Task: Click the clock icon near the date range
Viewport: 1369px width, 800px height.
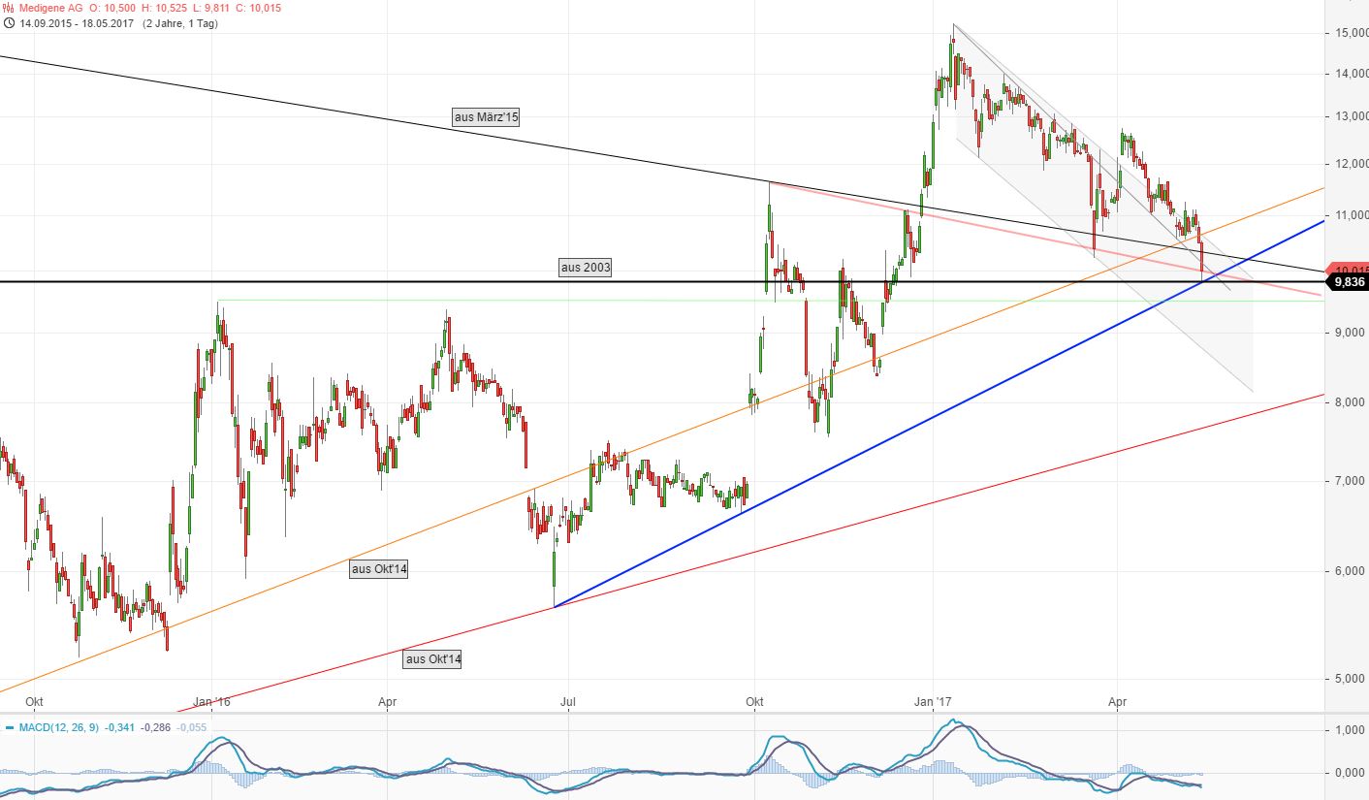Action: [x=9, y=23]
